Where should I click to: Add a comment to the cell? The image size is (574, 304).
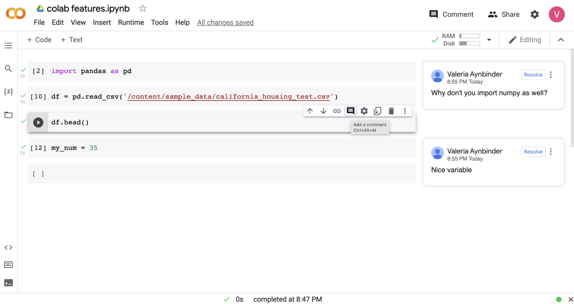click(x=351, y=111)
